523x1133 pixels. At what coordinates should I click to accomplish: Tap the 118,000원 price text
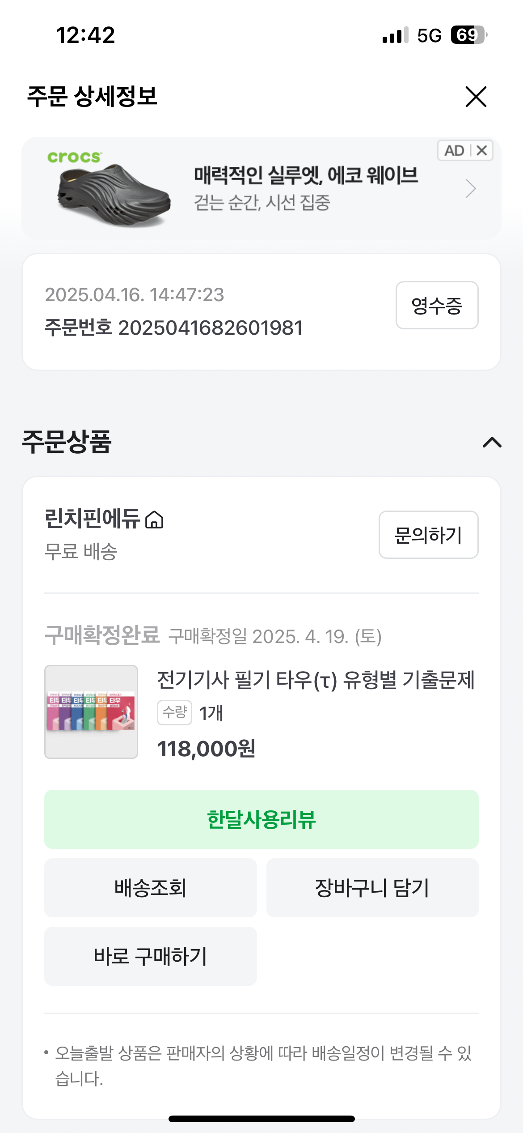point(206,749)
